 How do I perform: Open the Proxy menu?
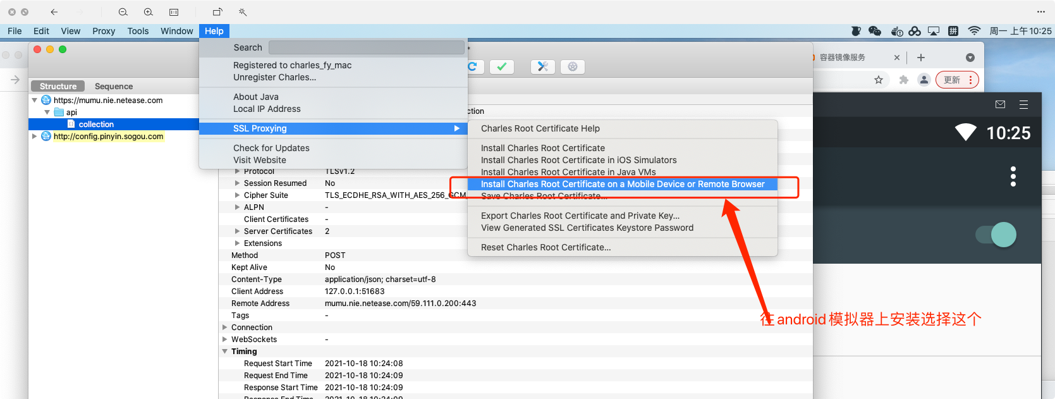coord(104,31)
